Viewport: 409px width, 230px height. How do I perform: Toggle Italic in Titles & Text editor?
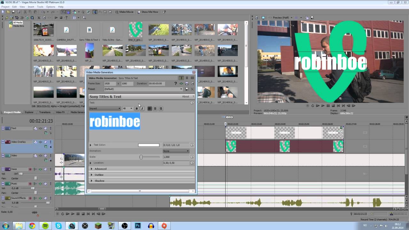142,109
